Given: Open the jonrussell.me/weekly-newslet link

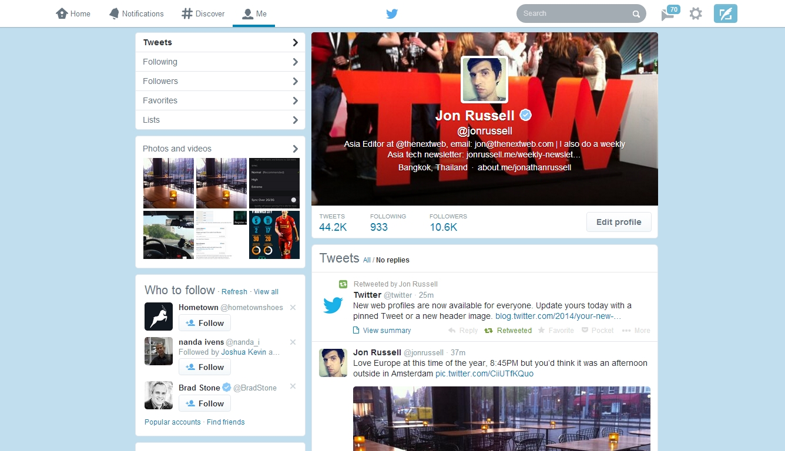Looking at the screenshot, I should pos(524,155).
